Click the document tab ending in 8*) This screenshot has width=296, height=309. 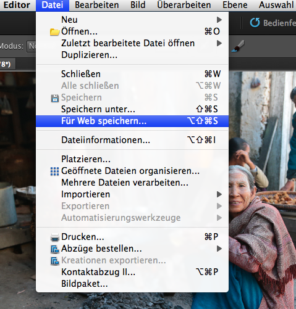(7, 64)
